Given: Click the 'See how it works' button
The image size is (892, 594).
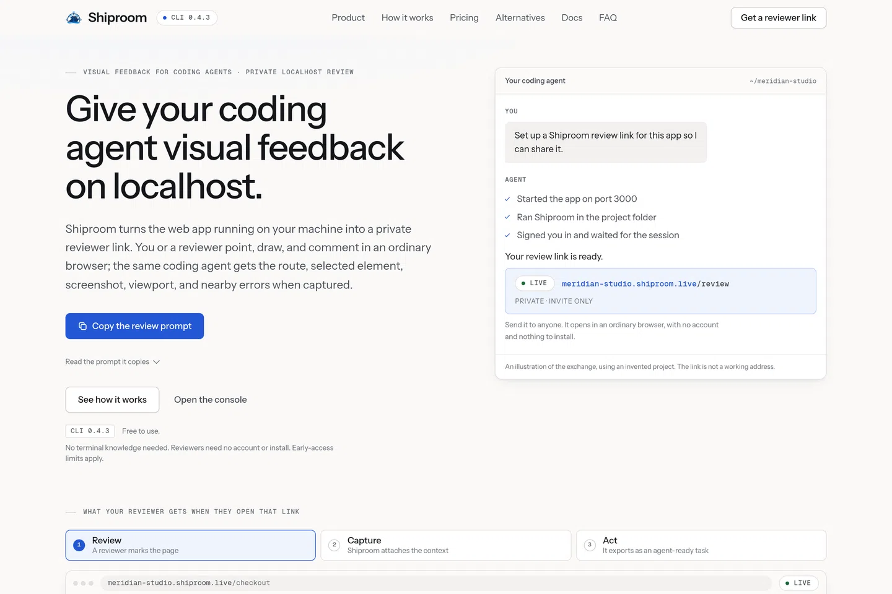Looking at the screenshot, I should point(112,400).
